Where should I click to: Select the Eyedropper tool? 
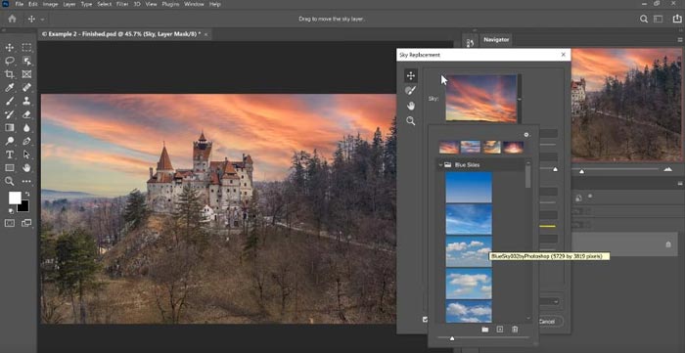point(10,88)
